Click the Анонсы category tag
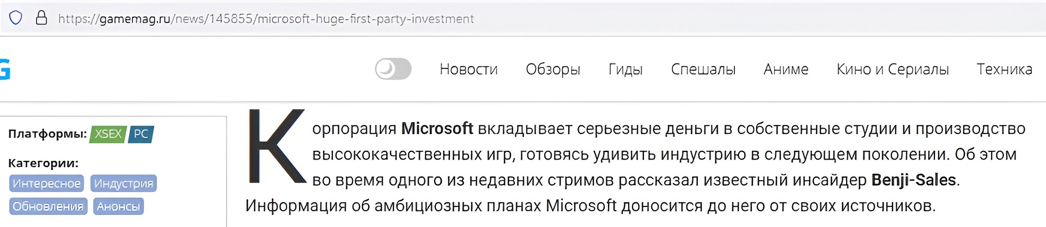The height and width of the screenshot is (227, 1046). pyautogui.click(x=119, y=206)
